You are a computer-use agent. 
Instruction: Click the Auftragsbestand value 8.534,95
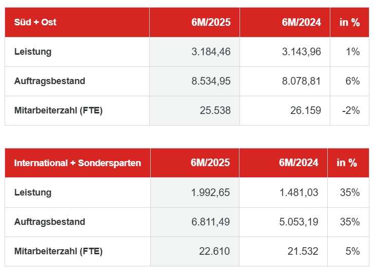click(x=209, y=81)
